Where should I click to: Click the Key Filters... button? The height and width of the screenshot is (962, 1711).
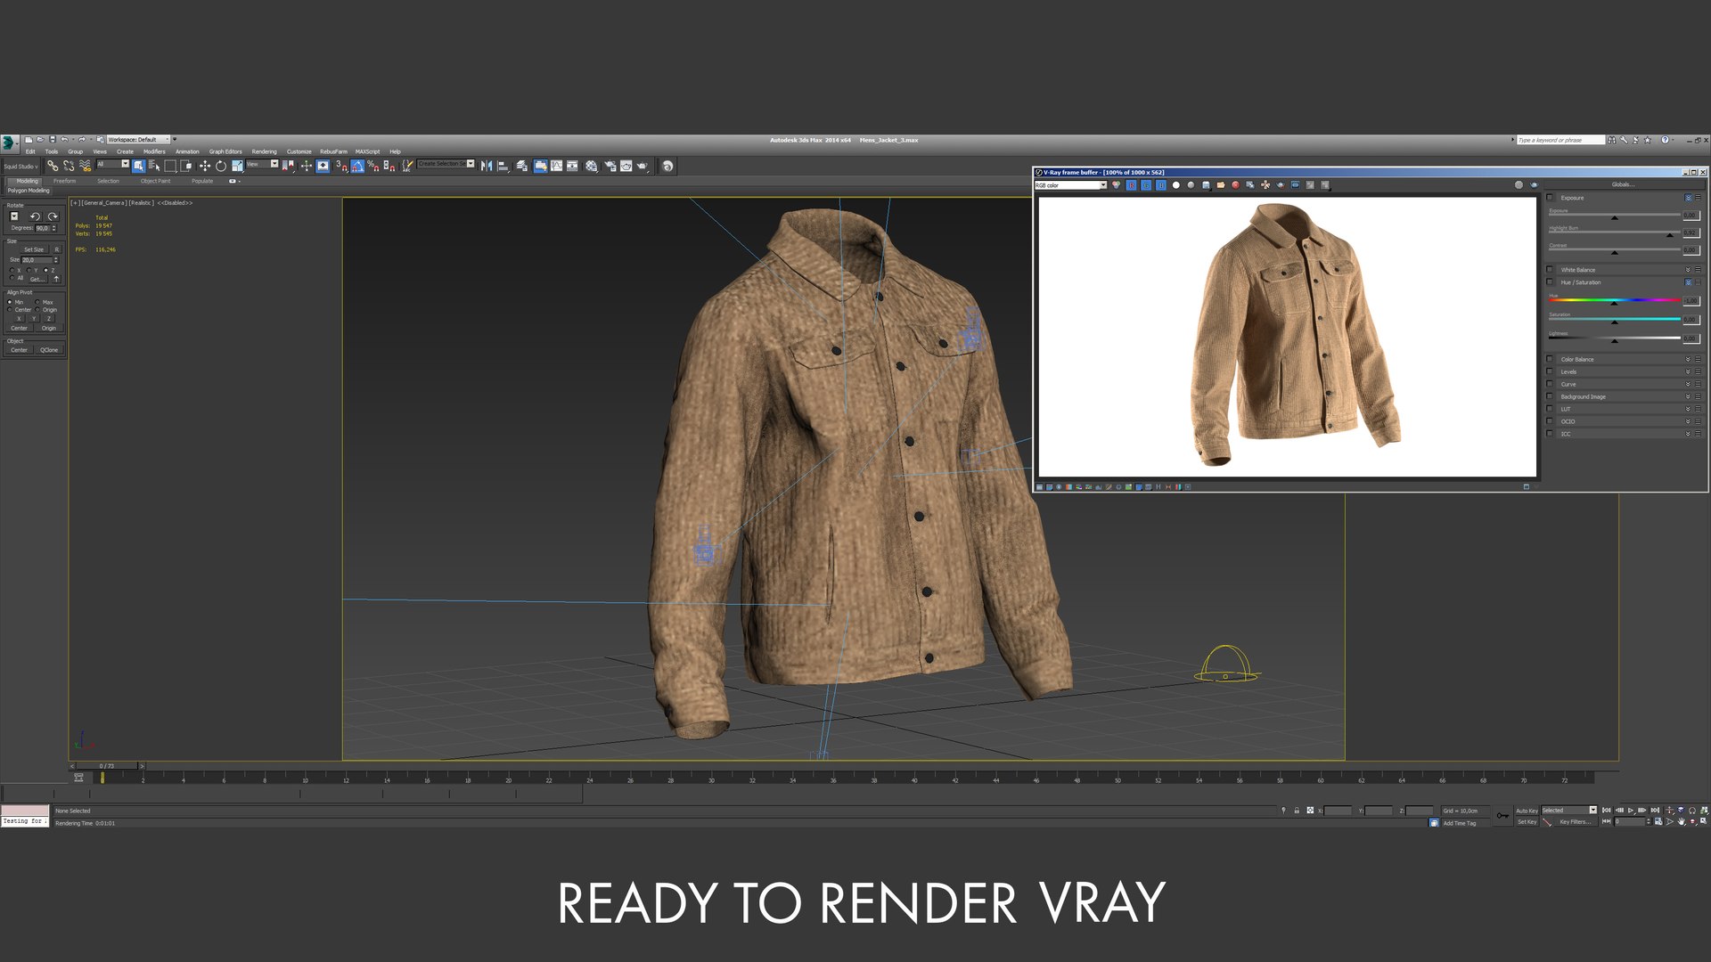pyautogui.click(x=1575, y=822)
